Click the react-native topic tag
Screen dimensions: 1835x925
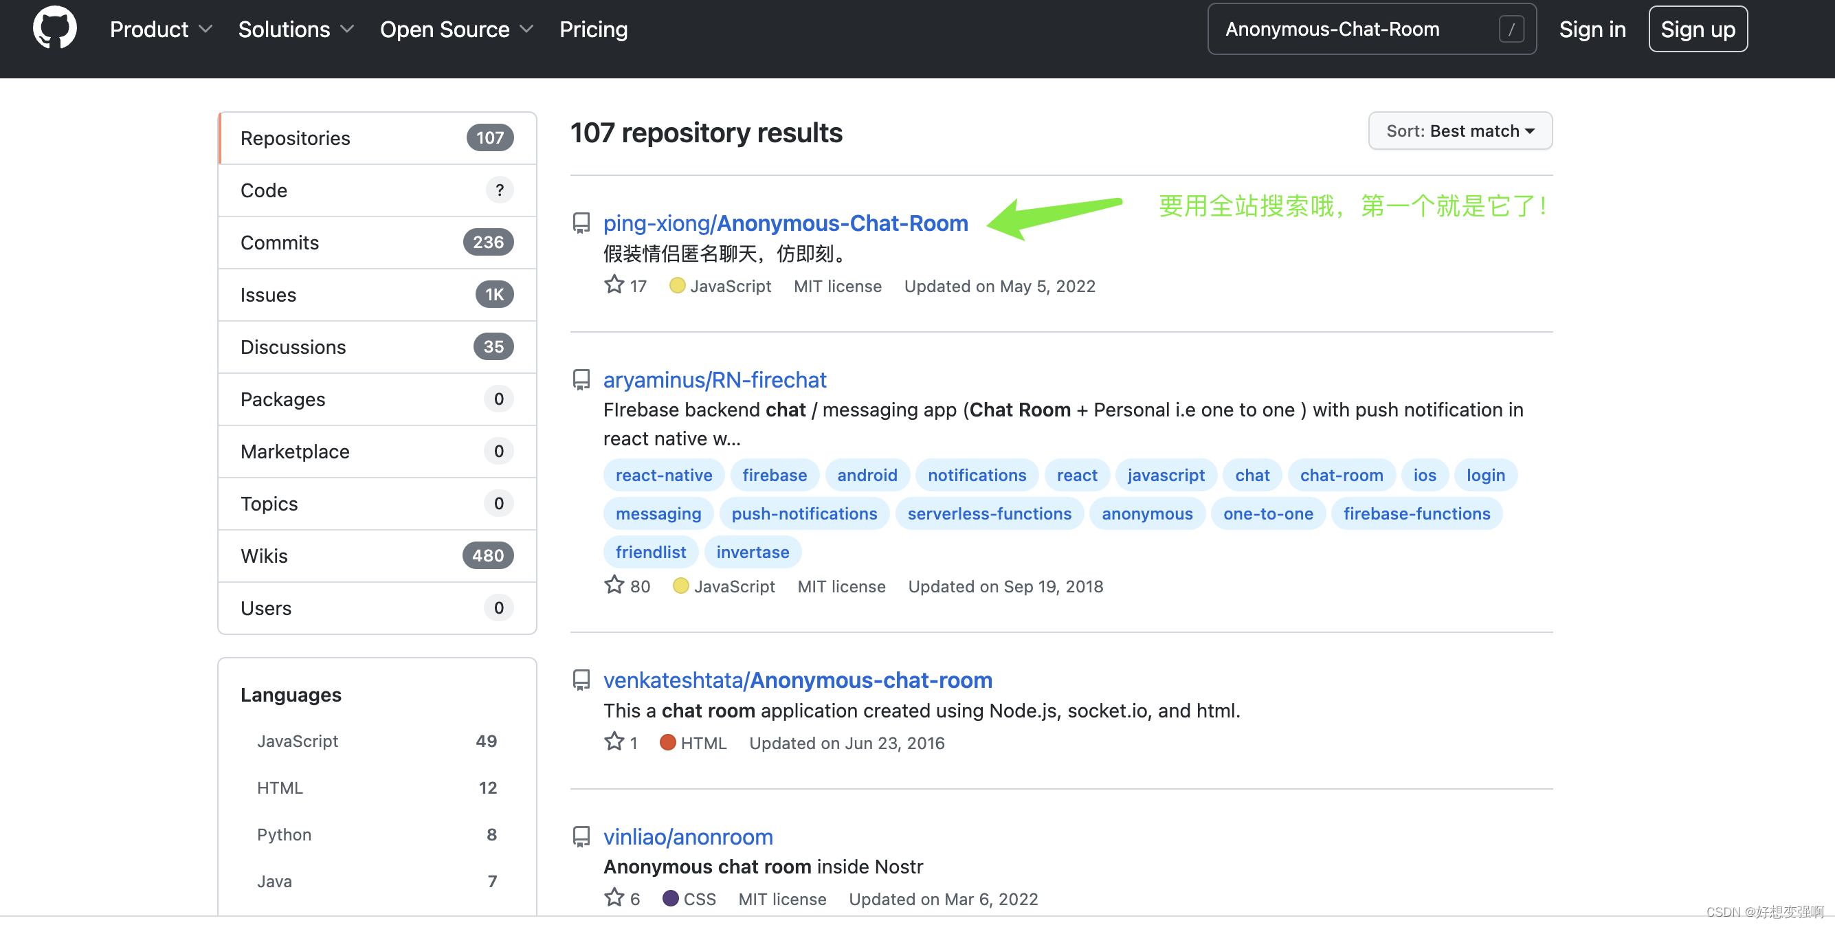664,475
